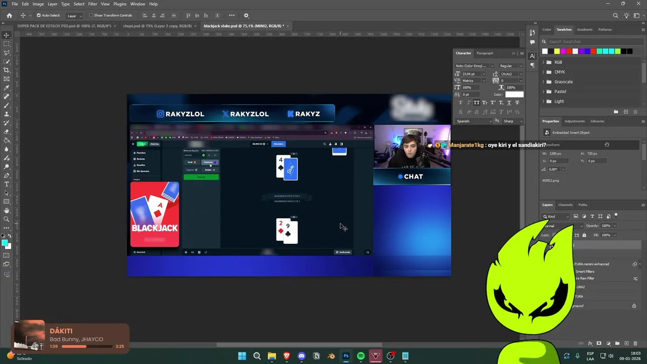
Task: Open the Layer menu
Action: [x=53, y=4]
